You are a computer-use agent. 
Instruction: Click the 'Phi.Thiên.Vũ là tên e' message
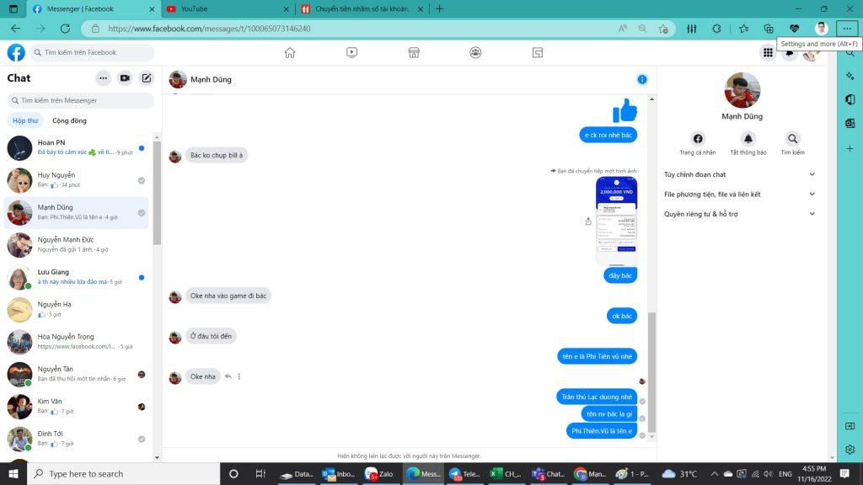(602, 430)
